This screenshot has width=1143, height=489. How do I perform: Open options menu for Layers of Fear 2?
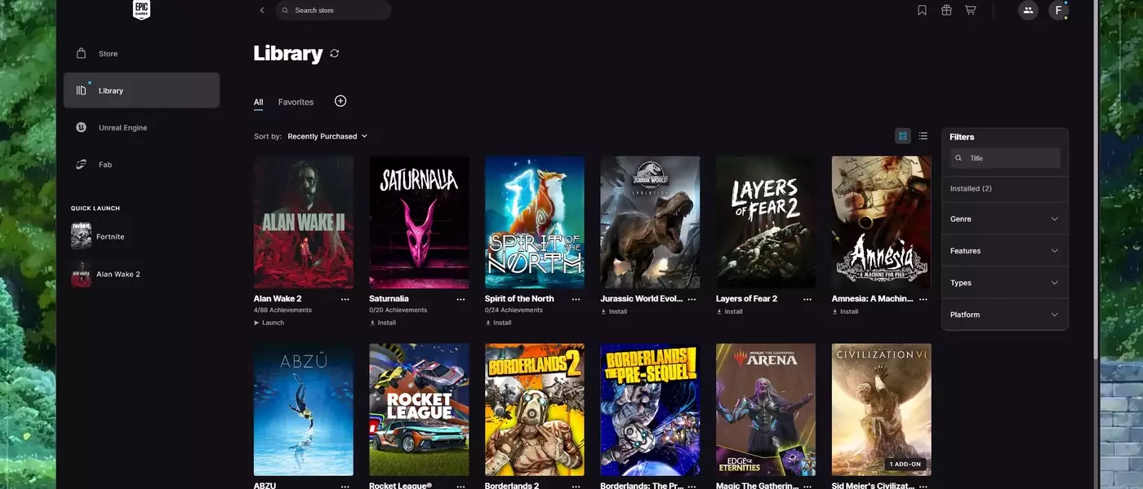807,299
